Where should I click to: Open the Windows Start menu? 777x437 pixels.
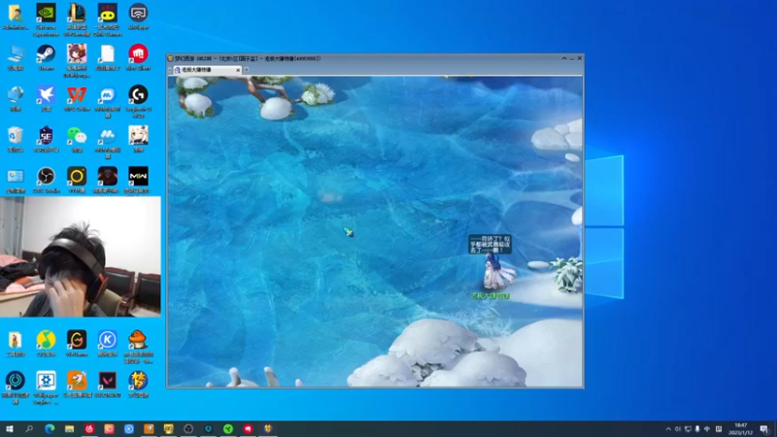coord(10,429)
